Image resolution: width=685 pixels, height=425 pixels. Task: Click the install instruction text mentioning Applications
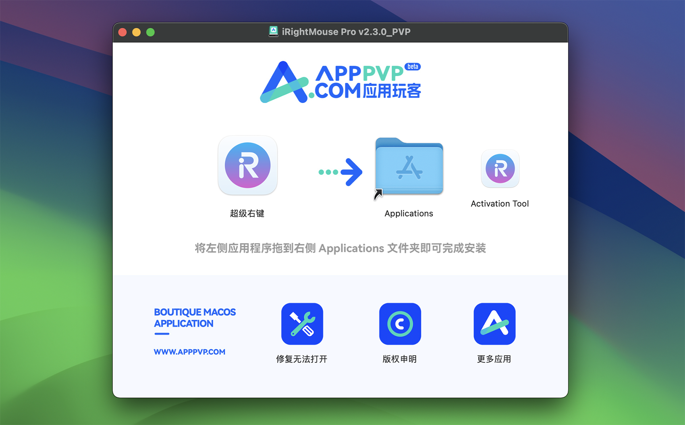click(x=340, y=248)
